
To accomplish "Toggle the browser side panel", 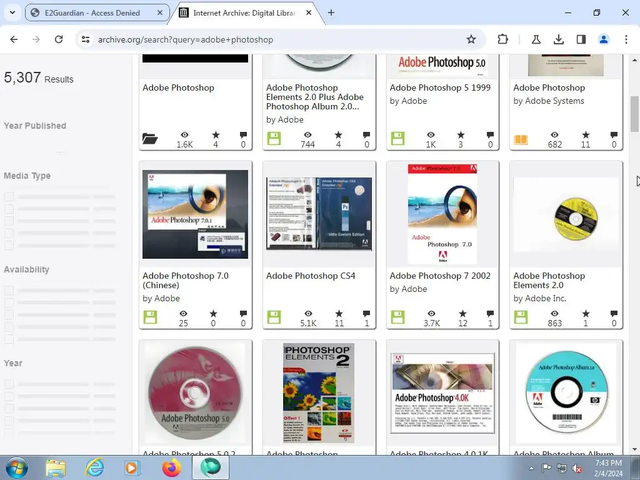I will pyautogui.click(x=581, y=39).
